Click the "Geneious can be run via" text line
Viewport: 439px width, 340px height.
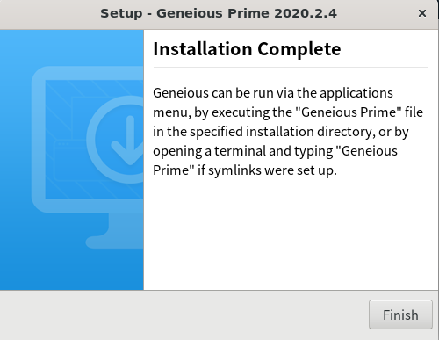224,93
